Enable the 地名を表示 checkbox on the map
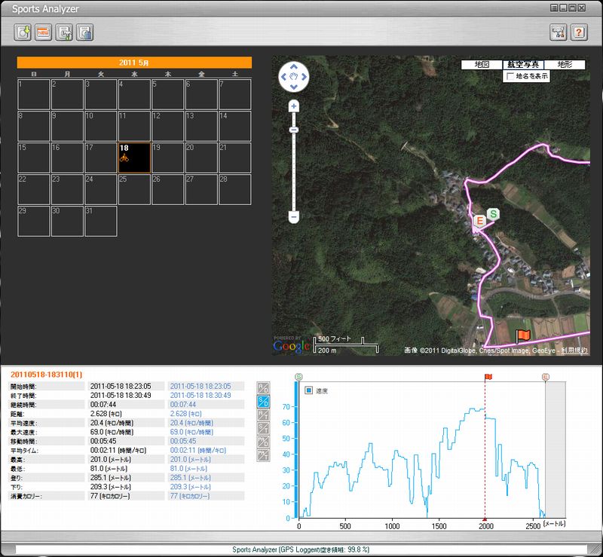603x557 pixels. click(510, 76)
